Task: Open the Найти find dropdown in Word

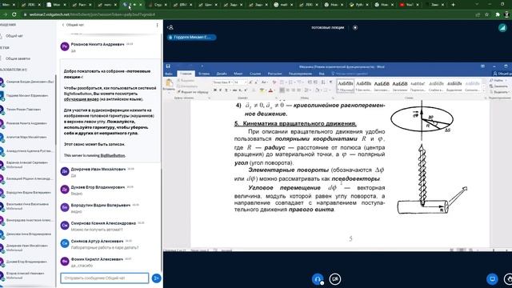Action: 498,81
